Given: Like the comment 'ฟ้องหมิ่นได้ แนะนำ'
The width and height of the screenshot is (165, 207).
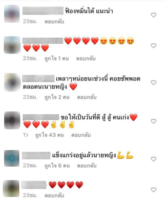Looking at the screenshot, I should pos(154,15).
